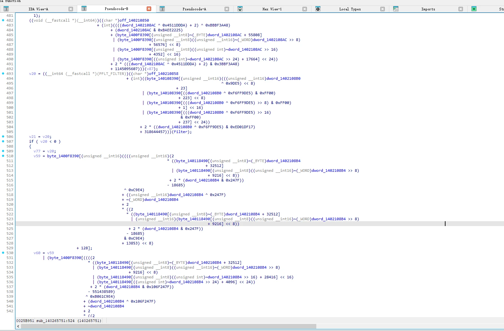Click the constant 318644457 on line 505
Screen dimensions: 504x331
click(x=154, y=132)
